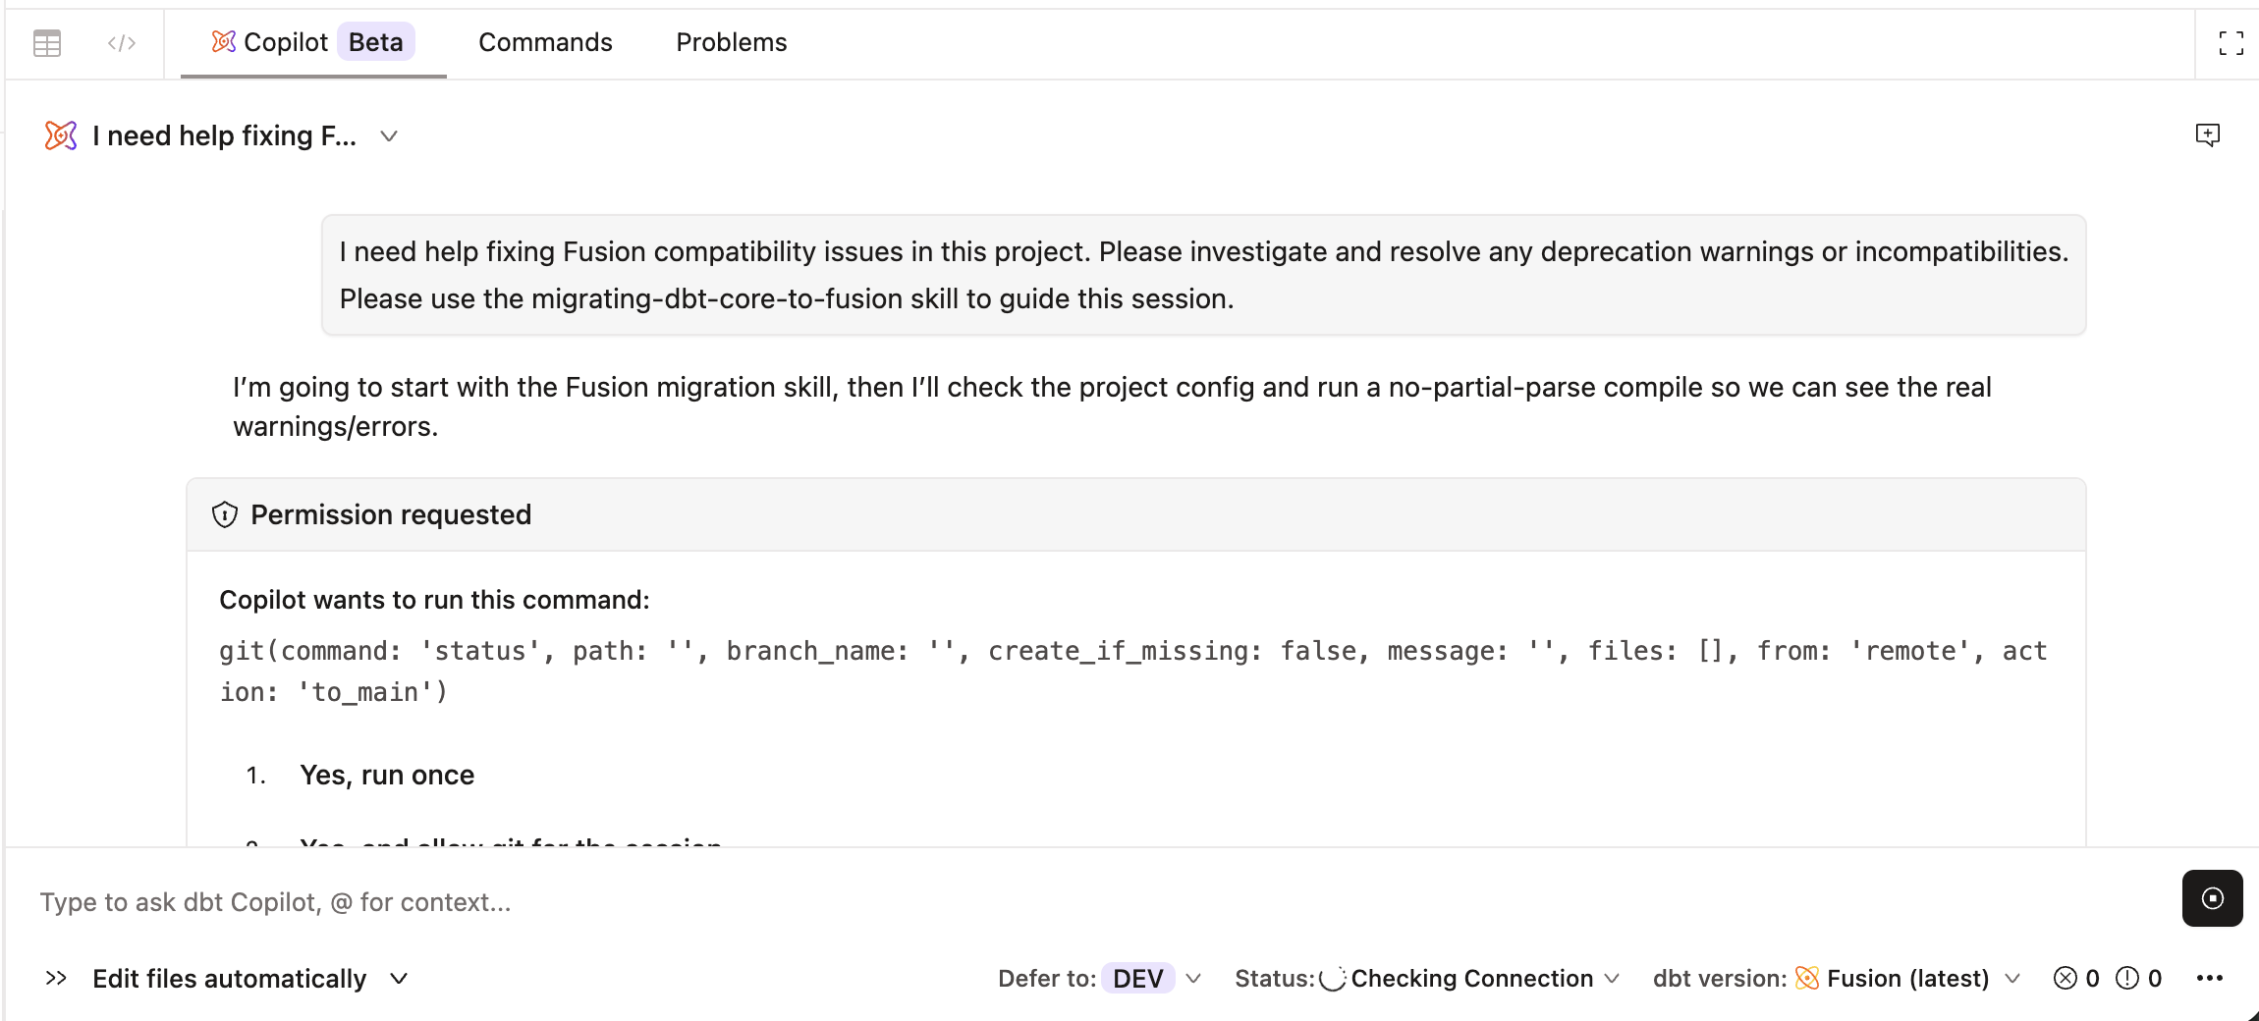Image resolution: width=2259 pixels, height=1021 pixels.
Task: Click the warnings count indicator icon
Action: 2126,979
